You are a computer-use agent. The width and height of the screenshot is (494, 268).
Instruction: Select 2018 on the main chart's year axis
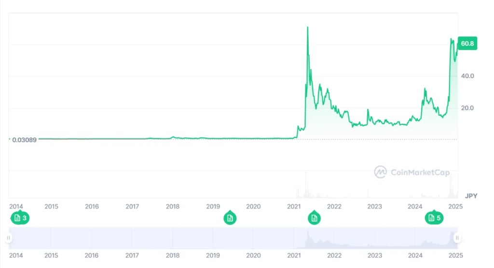(x=173, y=207)
